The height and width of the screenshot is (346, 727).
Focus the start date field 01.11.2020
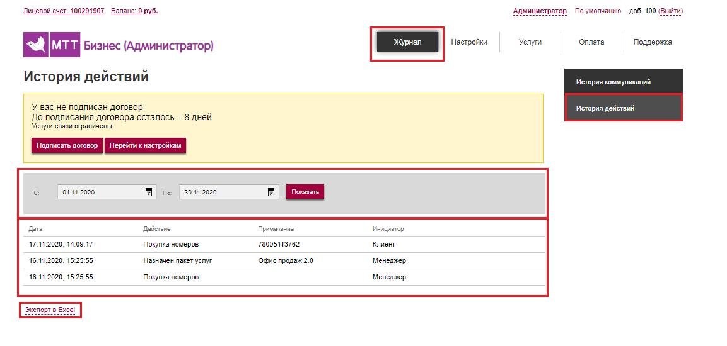tap(107, 192)
